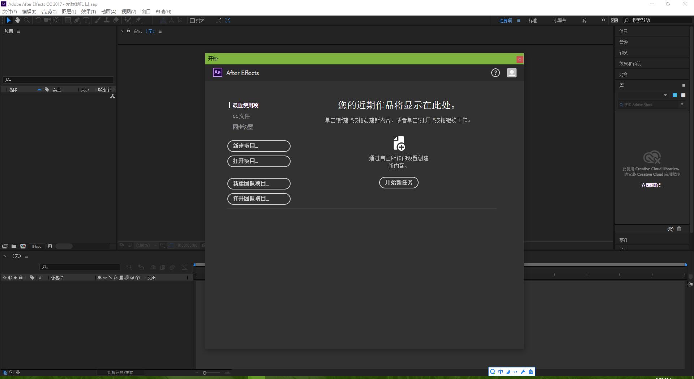Image resolution: width=694 pixels, height=379 pixels.
Task: Select the Hand tool
Action: (17, 20)
